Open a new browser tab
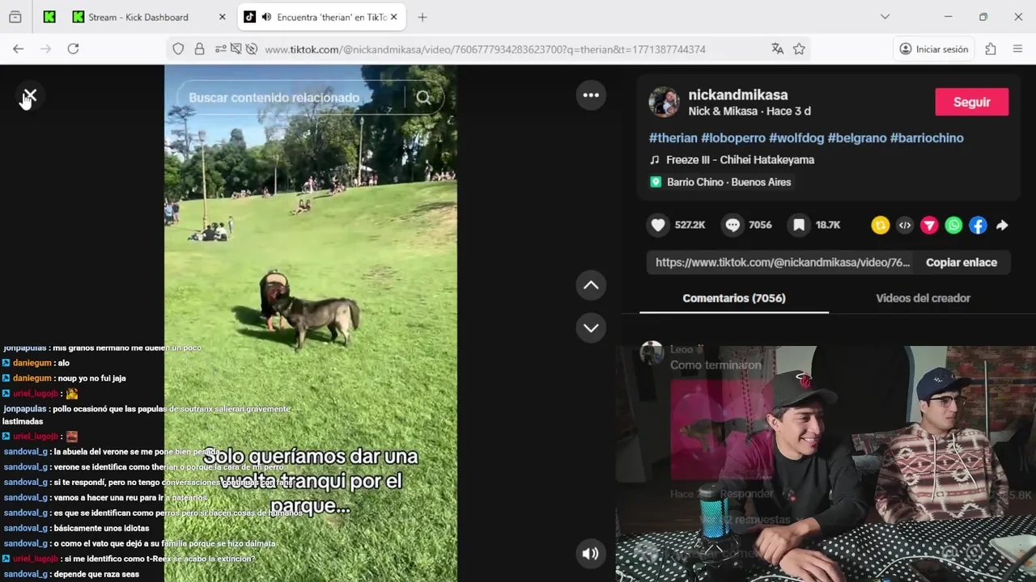 coord(422,17)
